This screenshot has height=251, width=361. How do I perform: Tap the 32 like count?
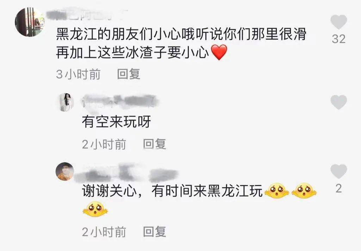[339, 39]
